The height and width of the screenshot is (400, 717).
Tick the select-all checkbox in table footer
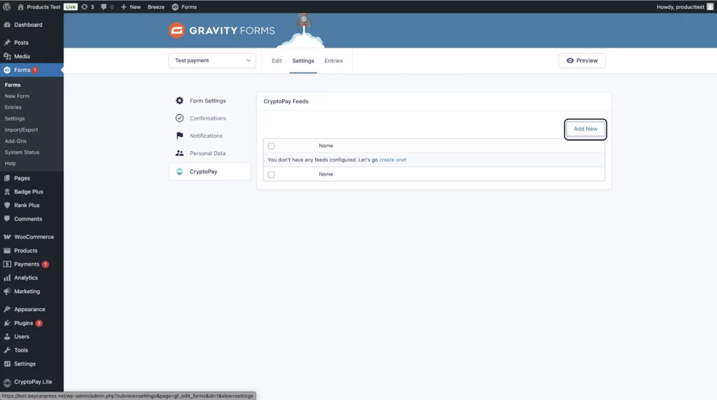pos(271,174)
